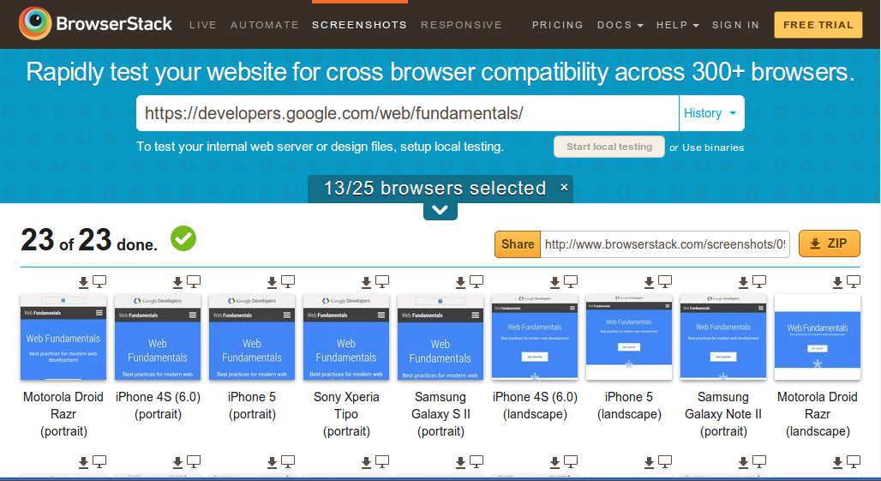Download the Motorola Droid Razr portrait screenshot
The image size is (881, 481).
point(84,281)
